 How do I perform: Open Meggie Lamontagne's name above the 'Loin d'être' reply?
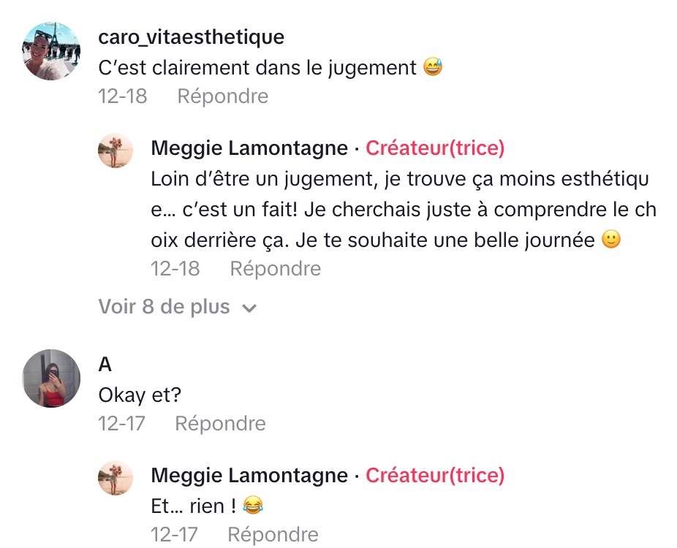(x=249, y=148)
